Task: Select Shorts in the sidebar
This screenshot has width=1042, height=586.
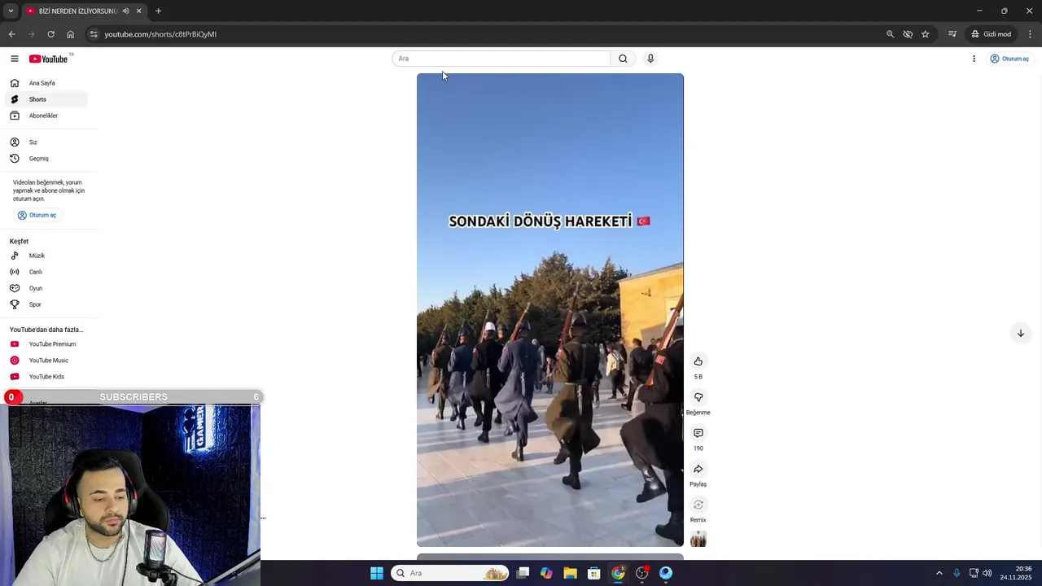Action: [46, 99]
